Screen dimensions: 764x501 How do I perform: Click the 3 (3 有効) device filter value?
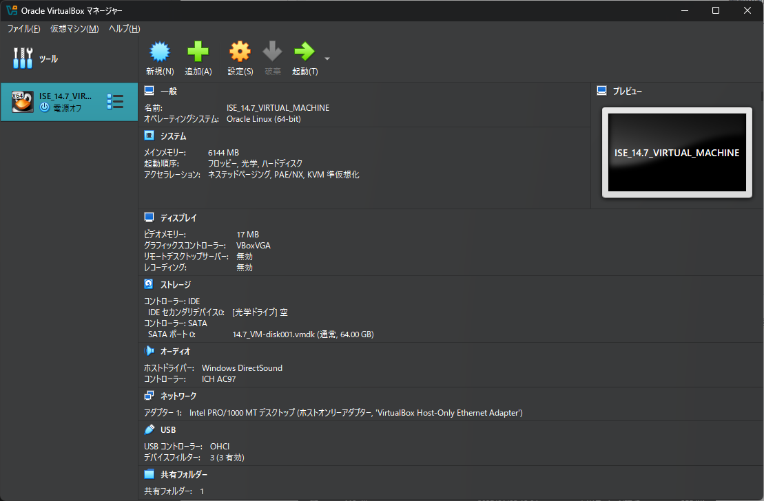point(227,457)
